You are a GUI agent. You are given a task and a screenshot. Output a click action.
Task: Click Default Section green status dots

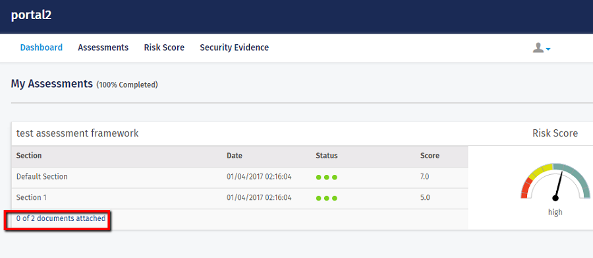(x=326, y=177)
